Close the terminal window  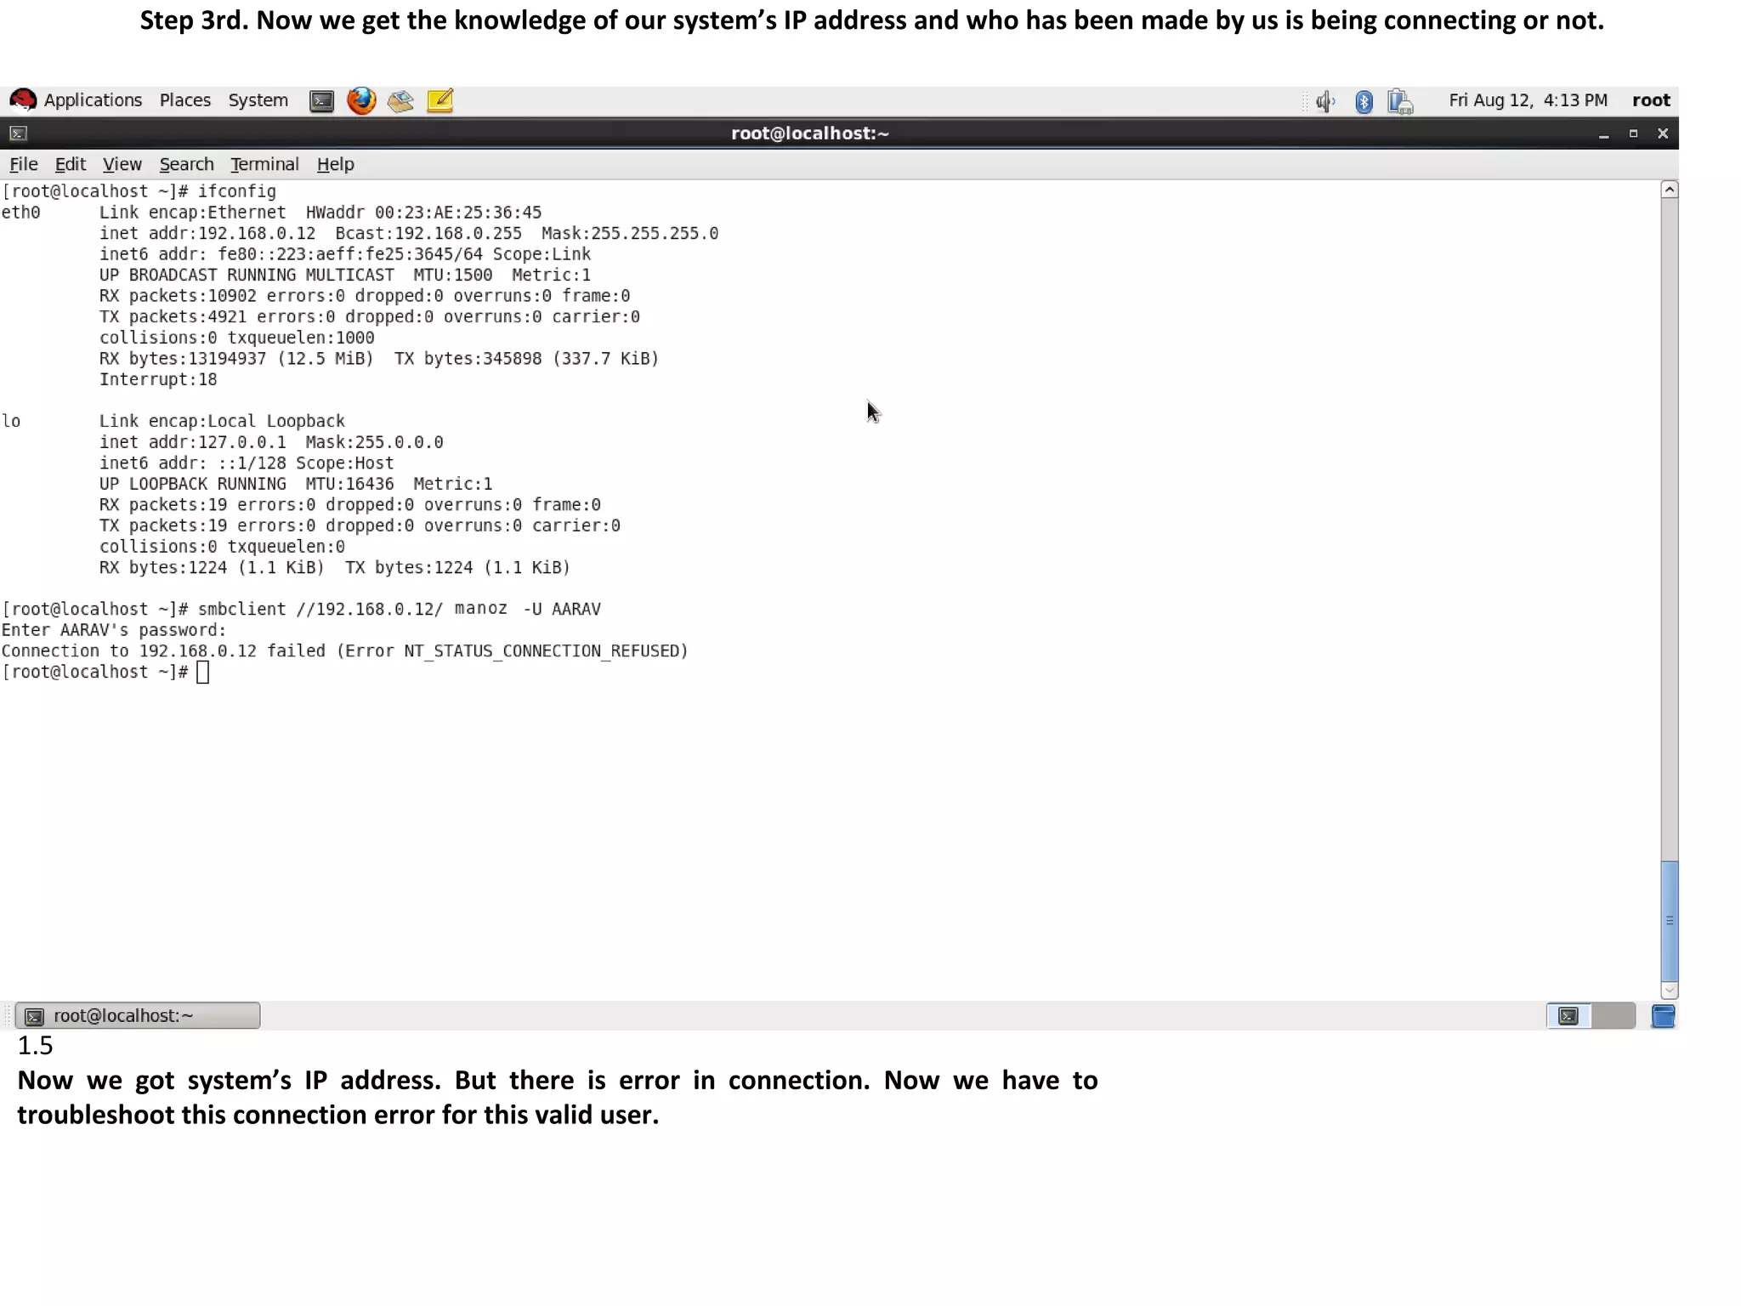click(x=1663, y=133)
